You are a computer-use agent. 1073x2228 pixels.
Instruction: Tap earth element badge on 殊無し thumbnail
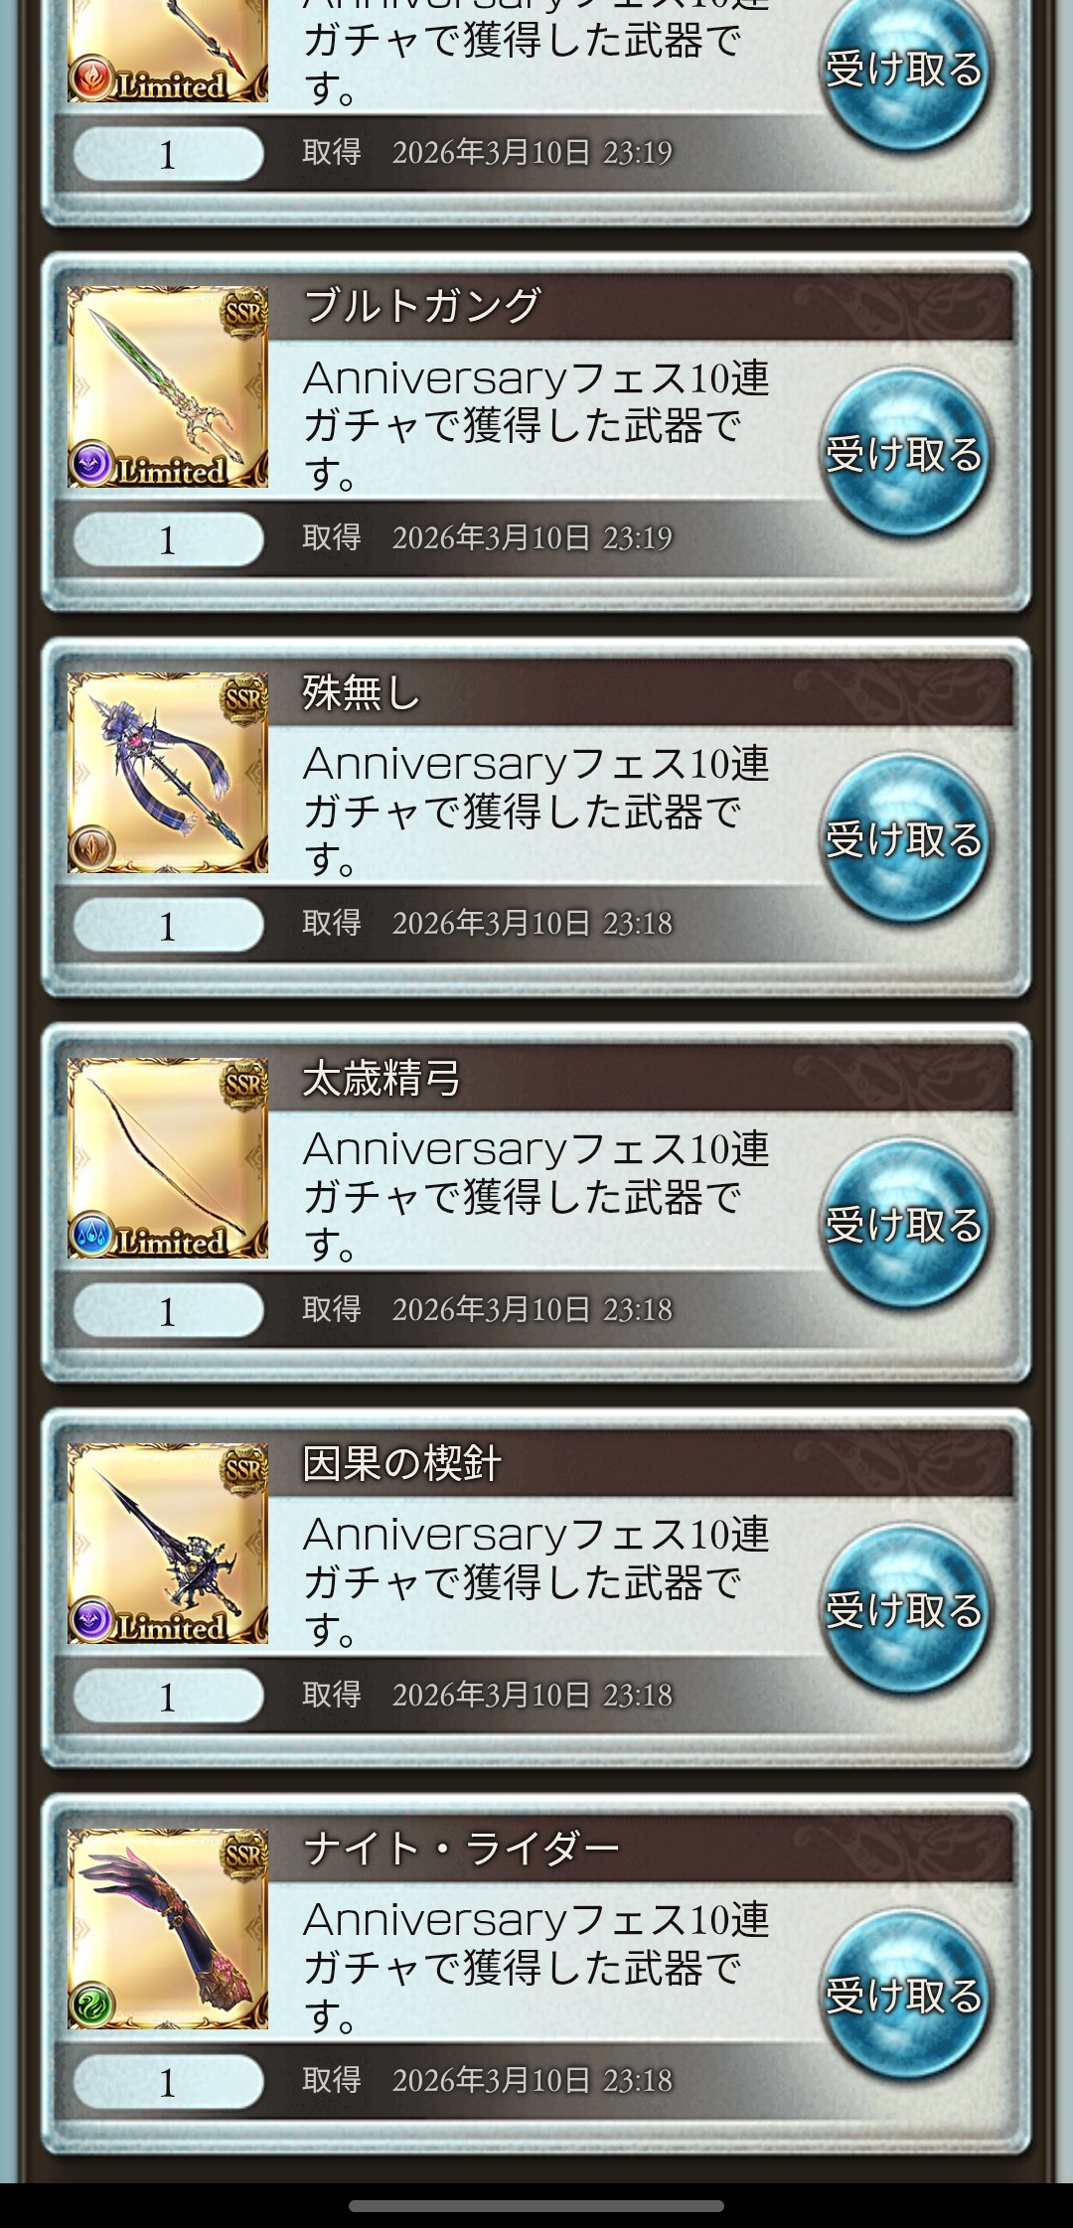point(92,849)
